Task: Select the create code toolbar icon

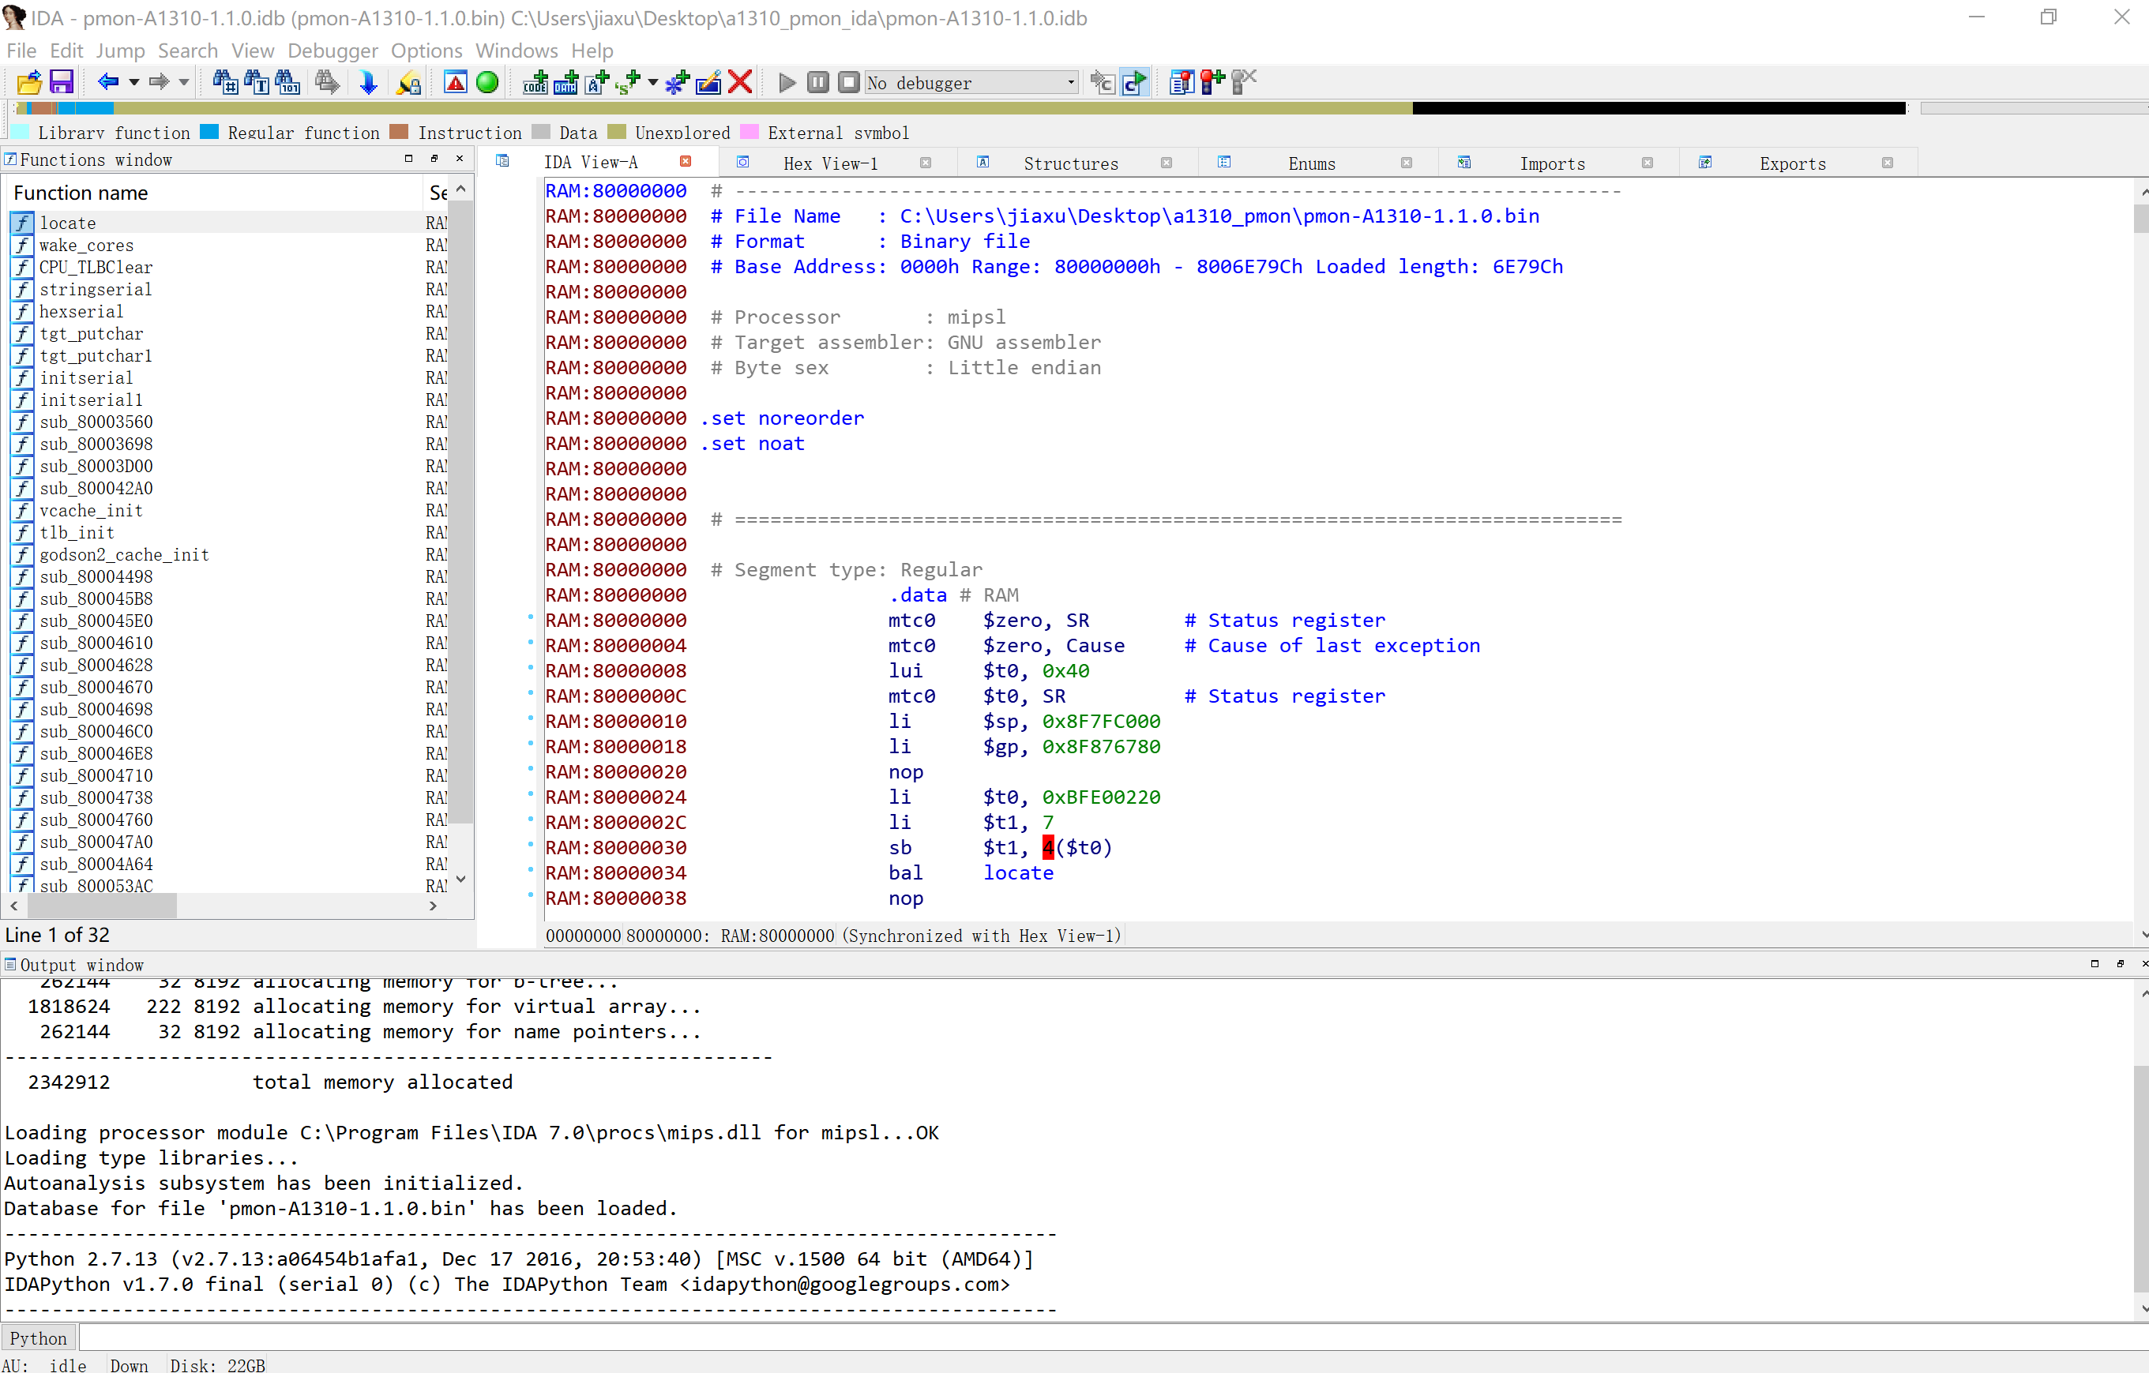Action: point(534,82)
